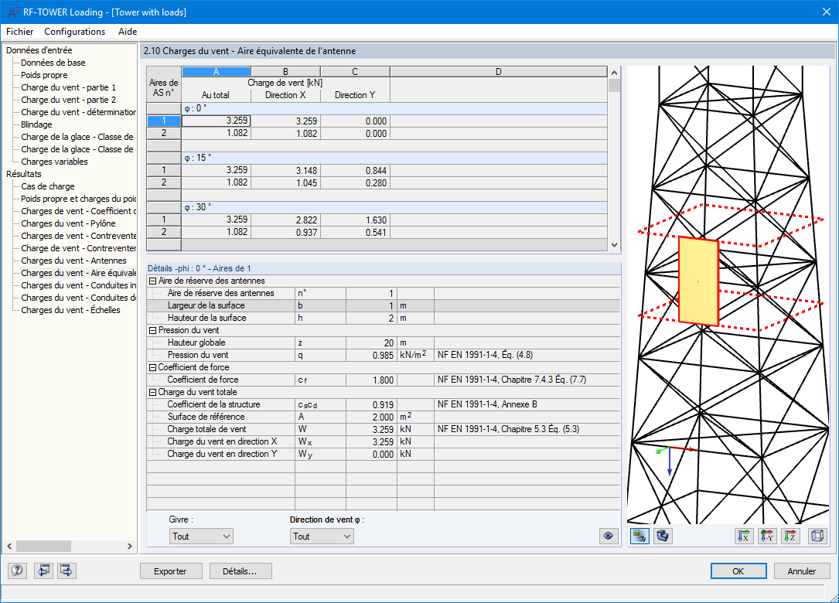
Task: Confirm with the OK button
Action: [x=738, y=571]
